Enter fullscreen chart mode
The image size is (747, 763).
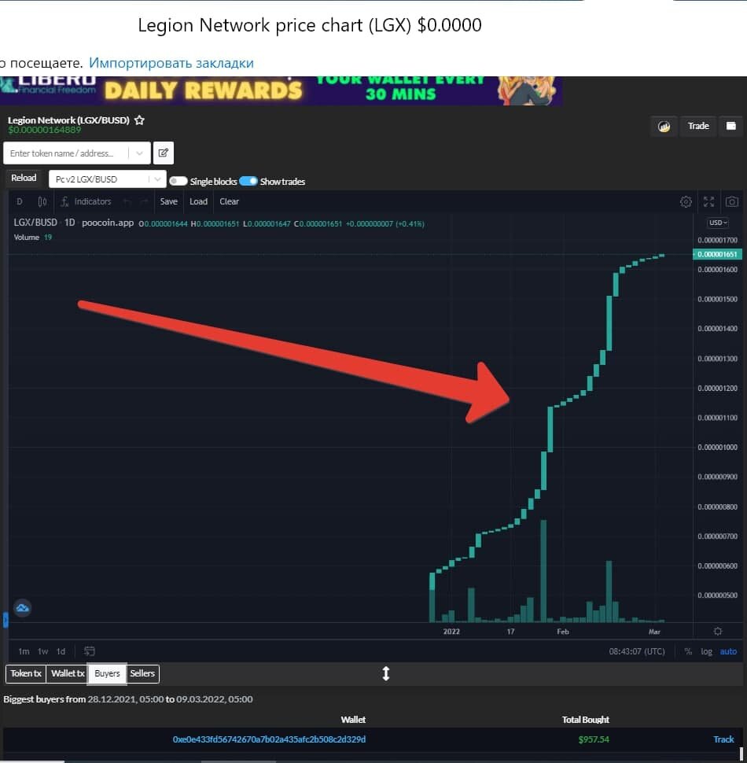point(708,201)
